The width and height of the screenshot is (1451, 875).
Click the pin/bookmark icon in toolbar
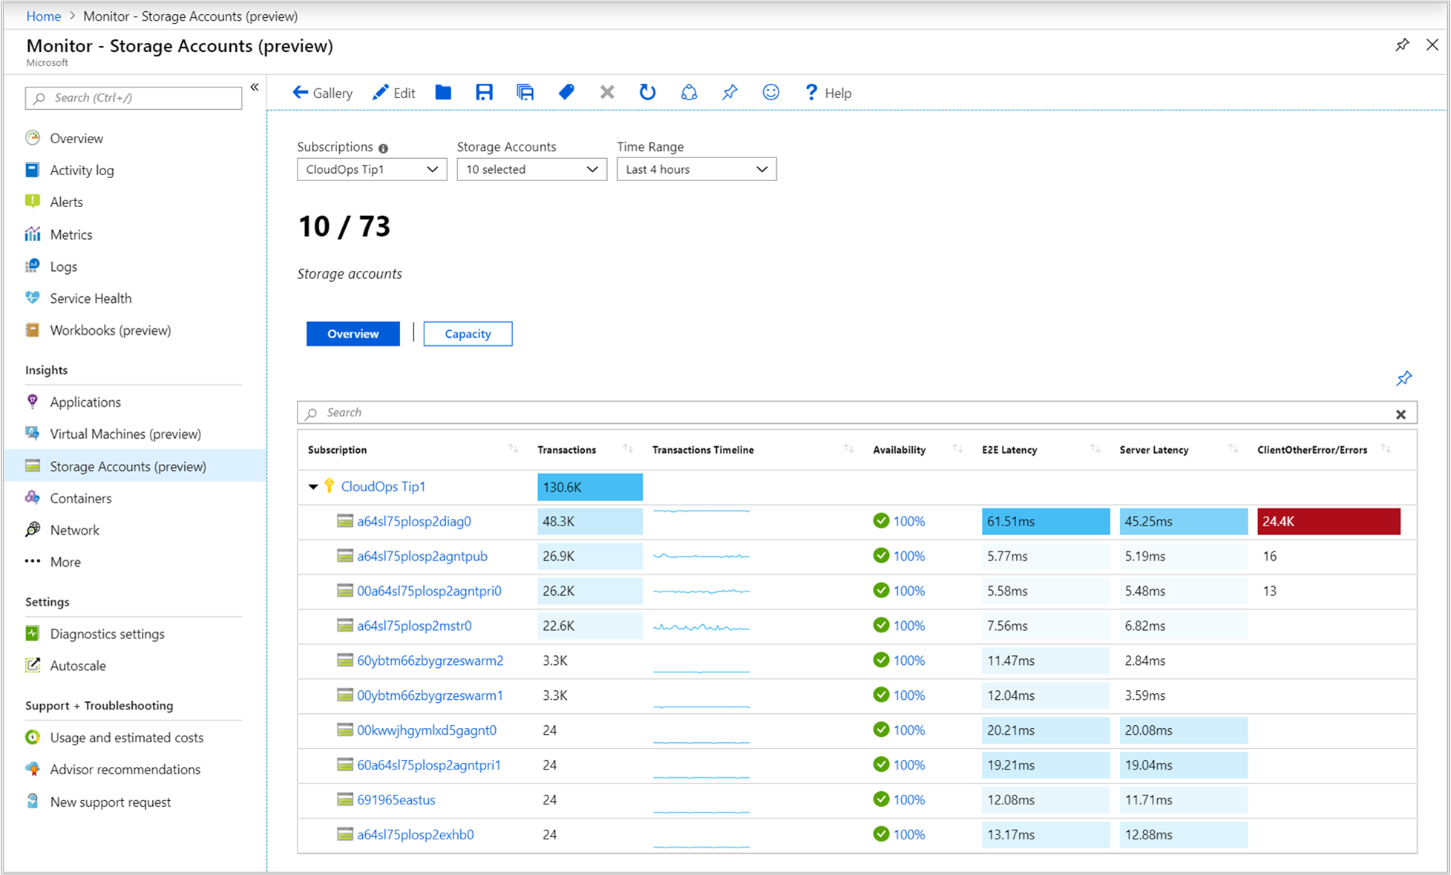coord(729,92)
